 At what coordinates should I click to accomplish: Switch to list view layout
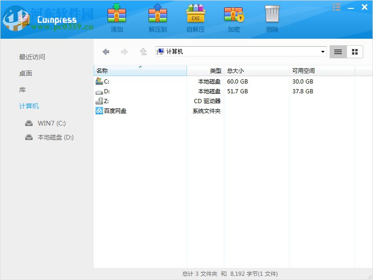pos(338,51)
